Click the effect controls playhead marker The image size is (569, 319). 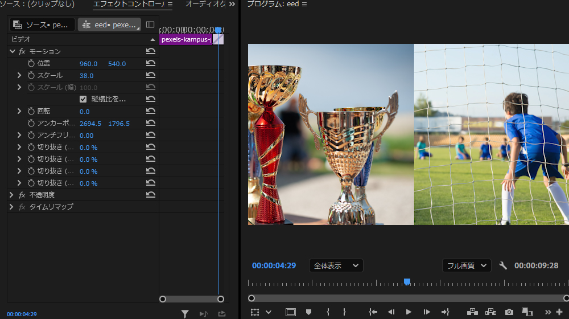pos(218,30)
